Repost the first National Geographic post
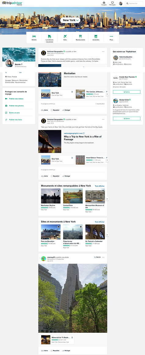 pos(55,110)
